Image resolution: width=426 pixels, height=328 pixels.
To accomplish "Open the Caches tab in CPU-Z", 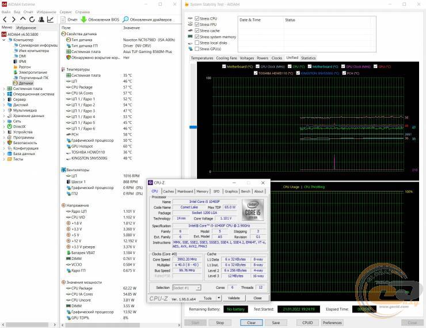I will point(169,191).
